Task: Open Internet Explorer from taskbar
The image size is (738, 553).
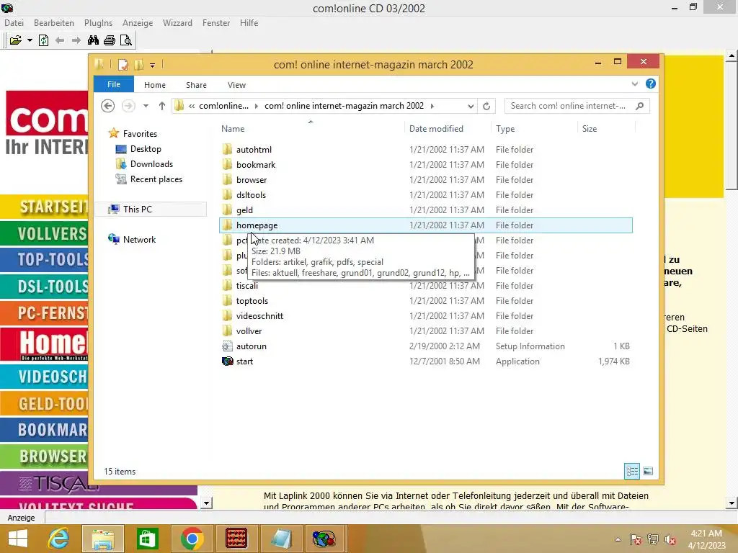Action: pyautogui.click(x=59, y=539)
